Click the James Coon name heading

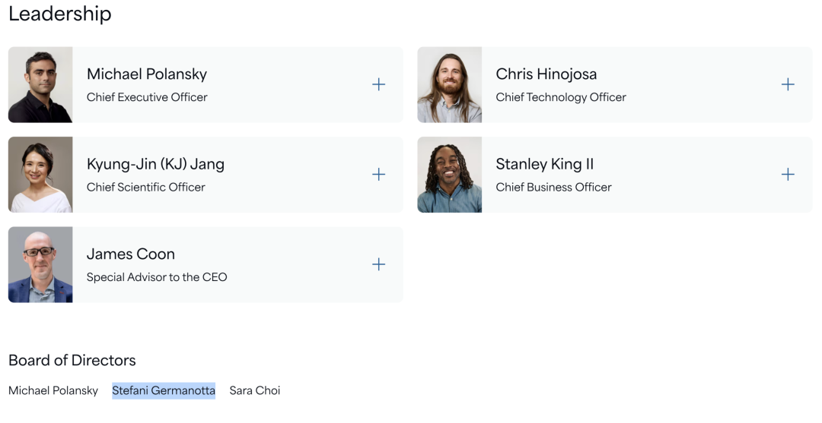click(x=131, y=254)
